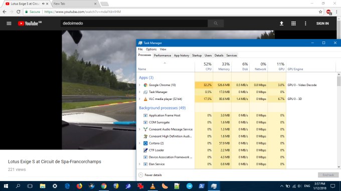Expand Conexant Audio Message Service row

pyautogui.click(x=139, y=129)
